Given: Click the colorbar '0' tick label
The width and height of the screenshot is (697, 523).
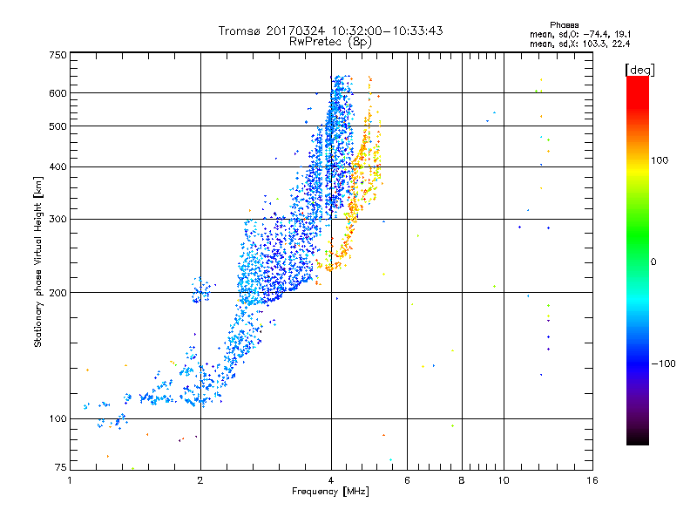Looking at the screenshot, I should (653, 261).
